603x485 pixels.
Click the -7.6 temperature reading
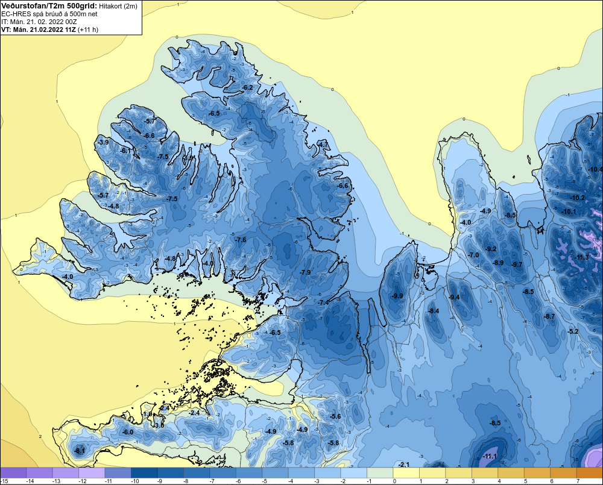click(241, 240)
